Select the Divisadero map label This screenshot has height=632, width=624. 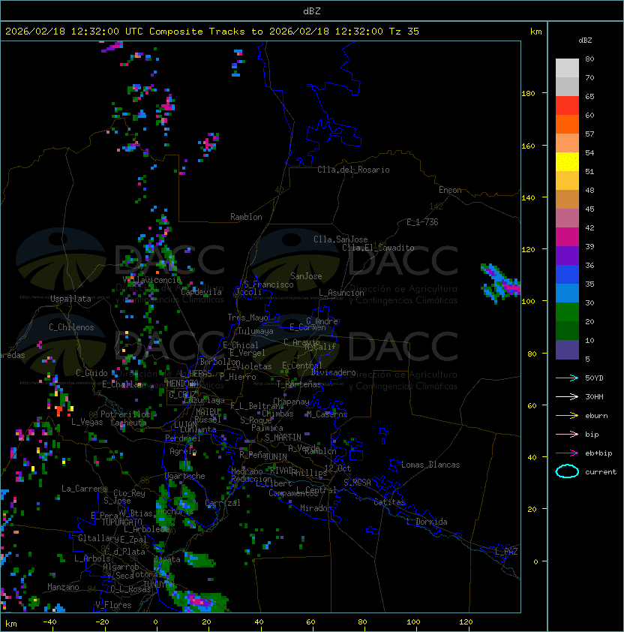[x=333, y=372]
